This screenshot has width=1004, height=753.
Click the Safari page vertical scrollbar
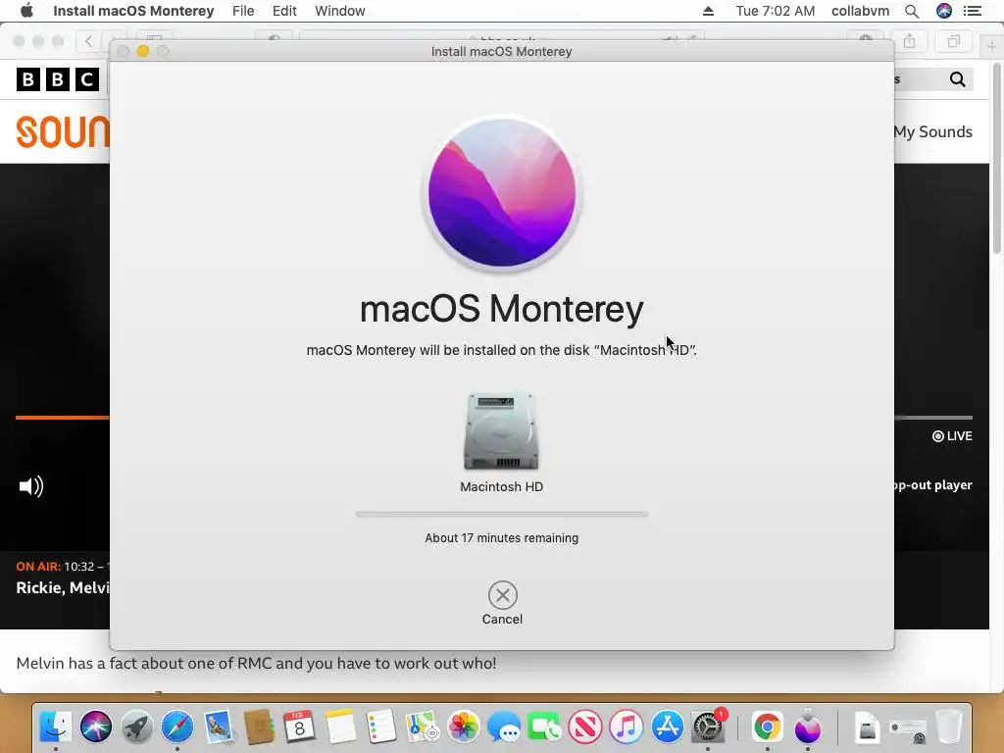pos(997,159)
